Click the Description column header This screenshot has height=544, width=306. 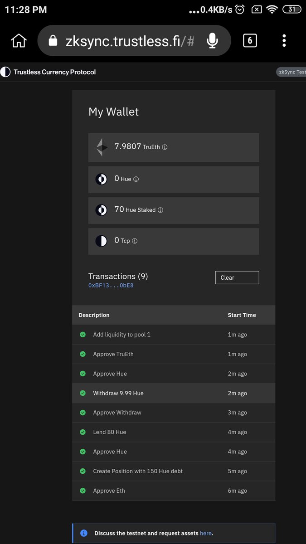(94, 315)
